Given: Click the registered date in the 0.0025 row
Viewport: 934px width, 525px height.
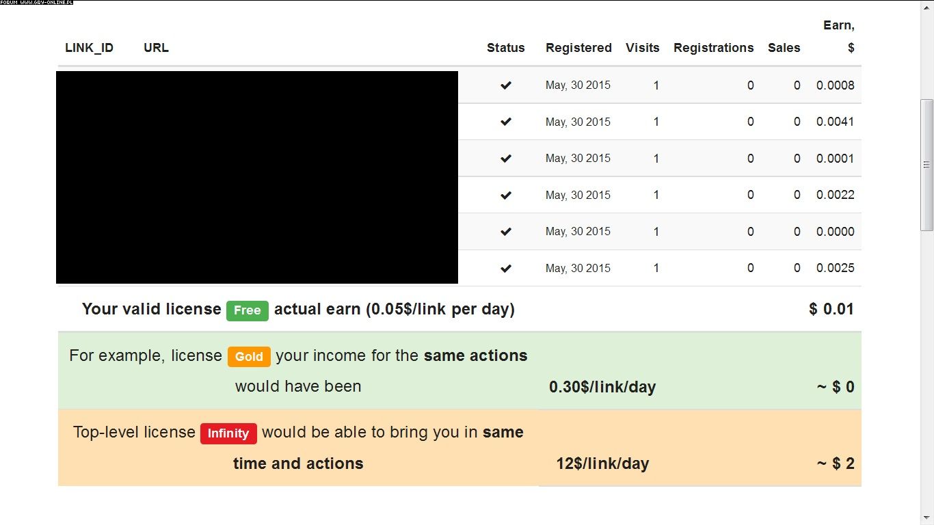Looking at the screenshot, I should click(x=578, y=268).
